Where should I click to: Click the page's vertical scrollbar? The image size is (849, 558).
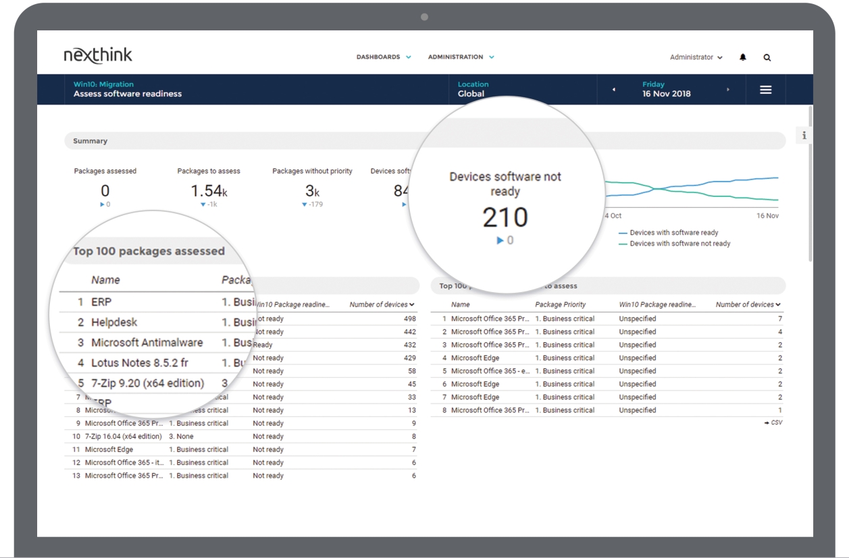(x=811, y=182)
